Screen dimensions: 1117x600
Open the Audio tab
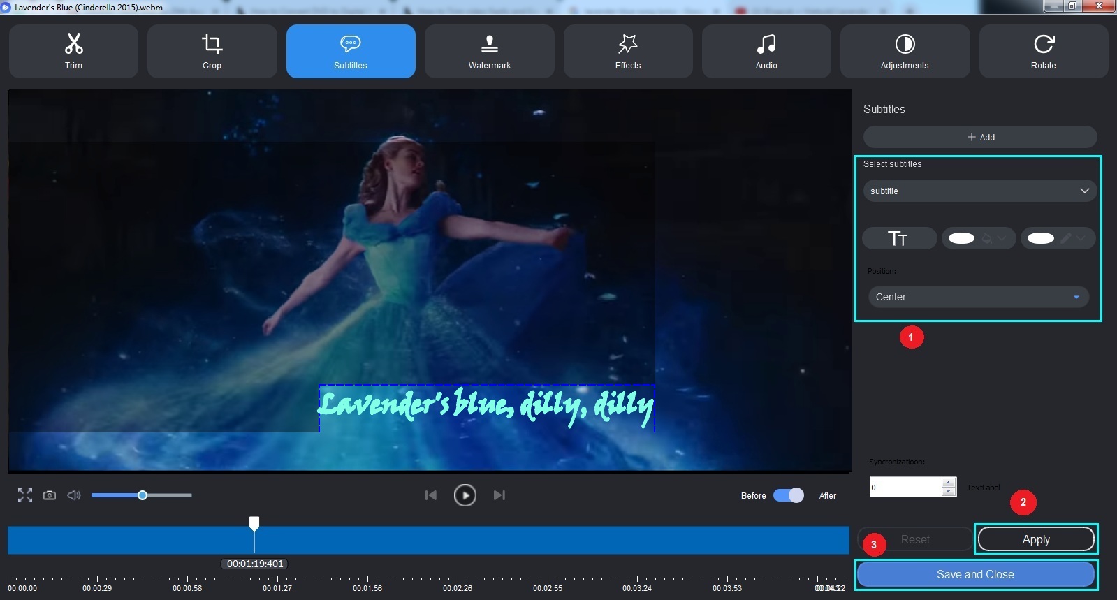766,51
